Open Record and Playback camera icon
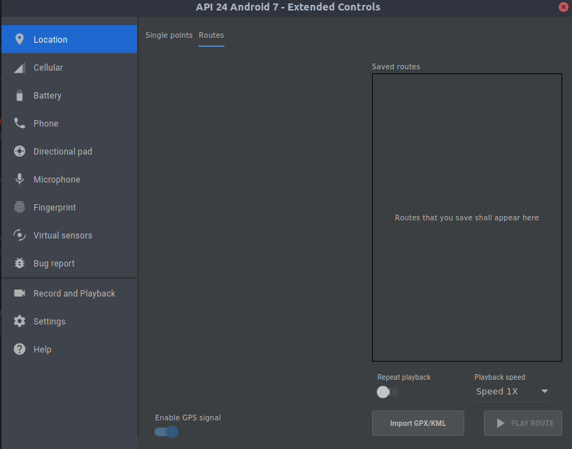Viewport: 572px width, 449px height. [x=20, y=294]
